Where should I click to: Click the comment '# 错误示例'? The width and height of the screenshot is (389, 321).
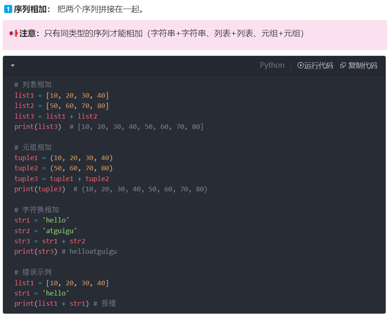tap(33, 272)
